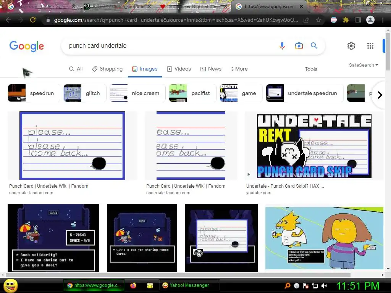Click the google.com taskbar window button
The width and height of the screenshot is (391, 293).
94,285
